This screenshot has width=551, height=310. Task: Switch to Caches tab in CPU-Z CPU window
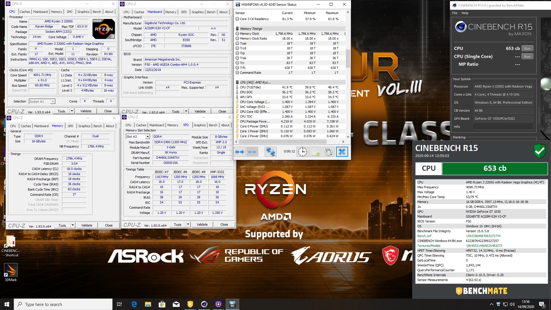(x=25, y=12)
